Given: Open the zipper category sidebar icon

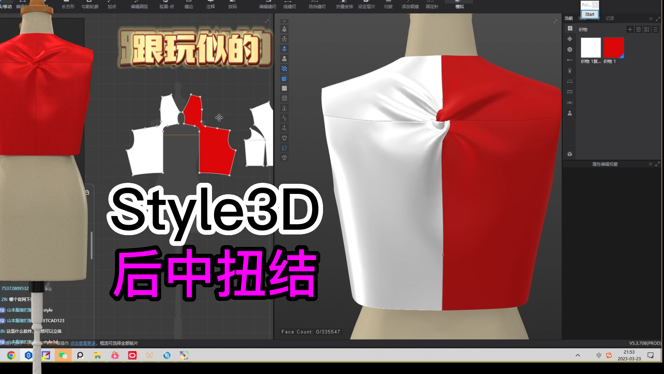Looking at the screenshot, I should pyautogui.click(x=570, y=71).
